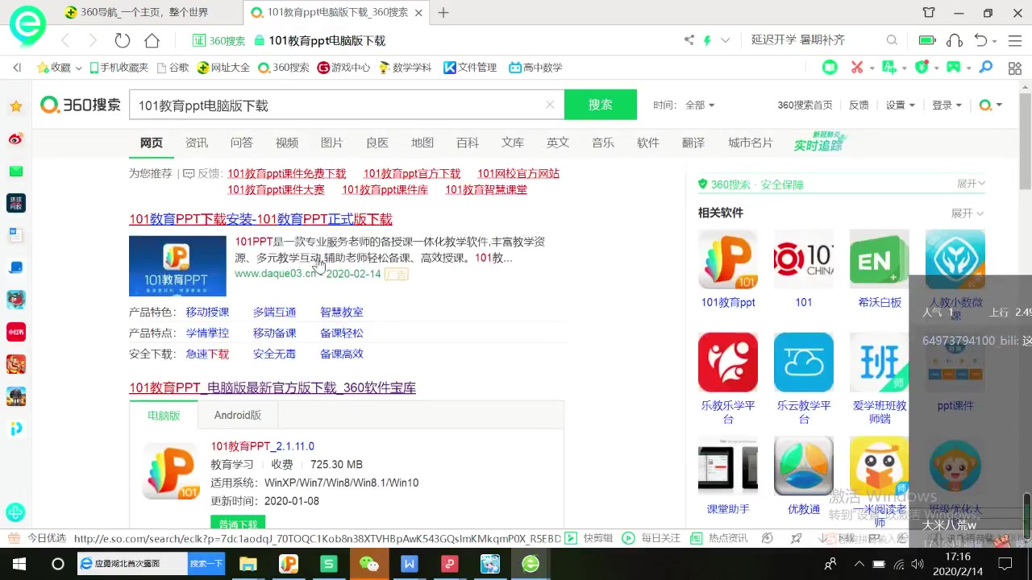Click the WeChat icon in the taskbar
Screen dimensions: 1032x580
(x=369, y=564)
